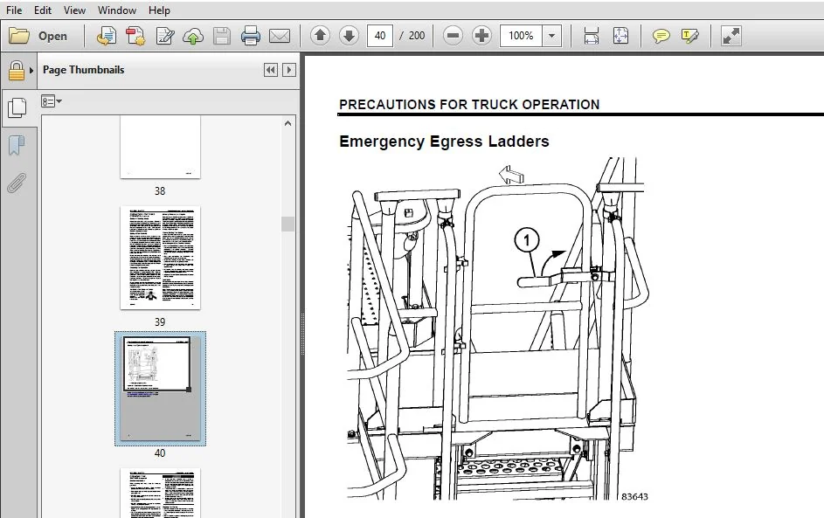The image size is (824, 518).
Task: Select page 38 thumbnail
Action: [160, 148]
